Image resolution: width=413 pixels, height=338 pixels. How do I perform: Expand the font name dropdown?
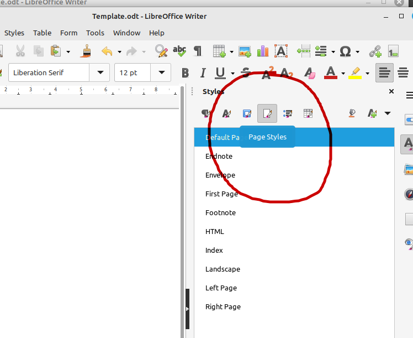tap(100, 72)
